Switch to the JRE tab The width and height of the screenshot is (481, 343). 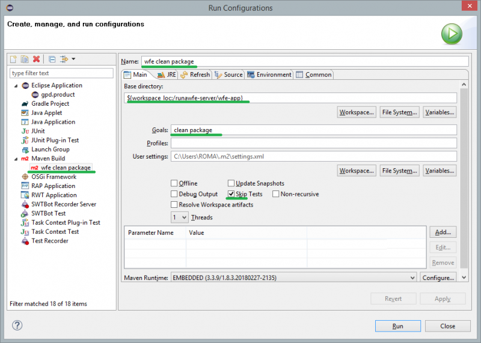pos(167,75)
